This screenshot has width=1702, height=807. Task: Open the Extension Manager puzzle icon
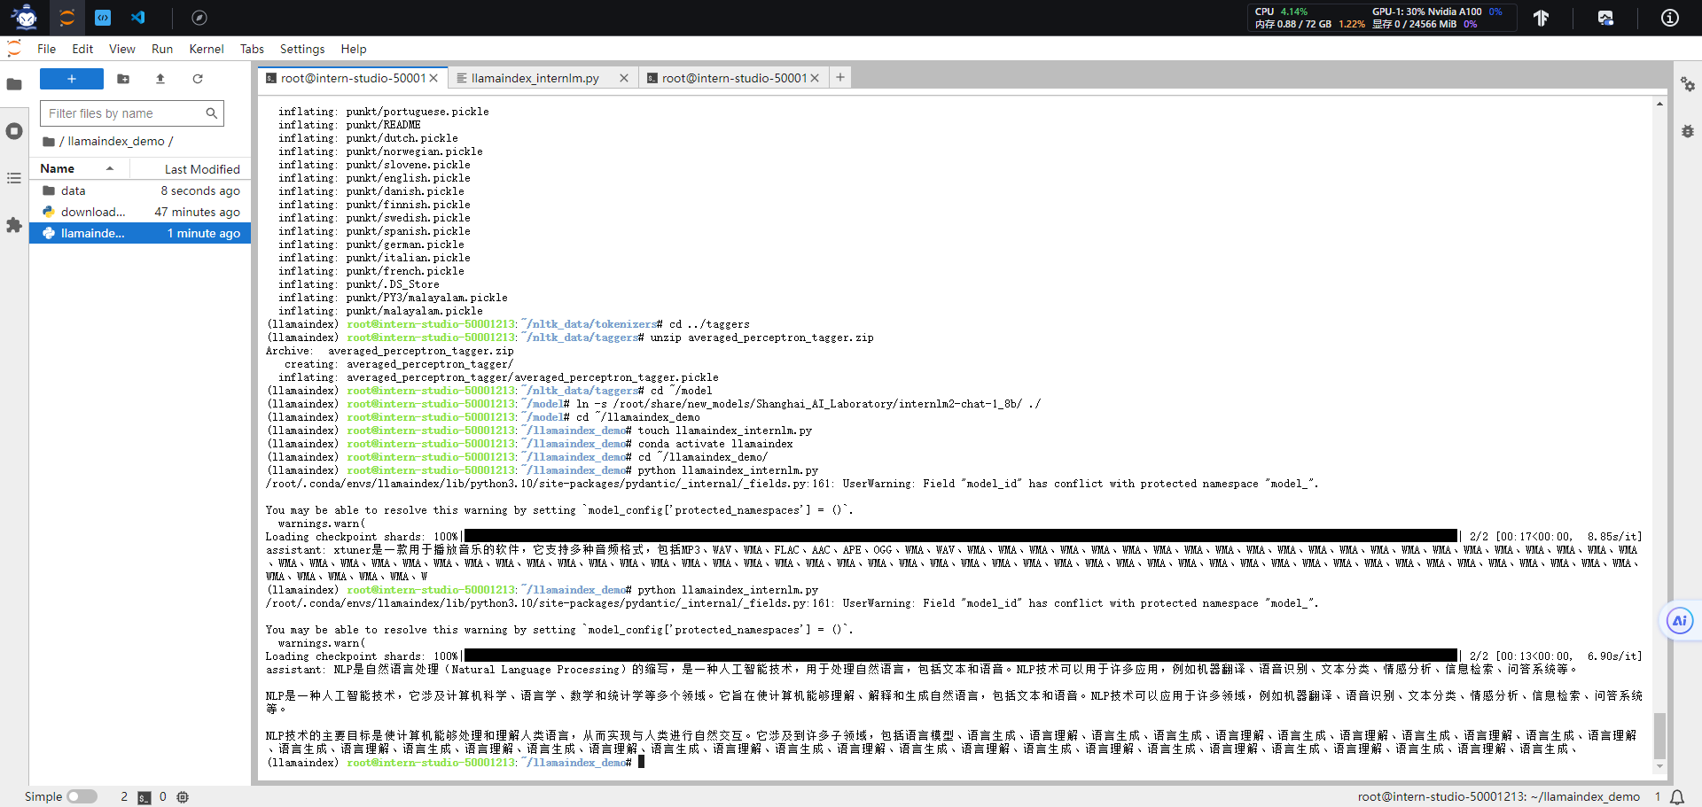pos(14,225)
